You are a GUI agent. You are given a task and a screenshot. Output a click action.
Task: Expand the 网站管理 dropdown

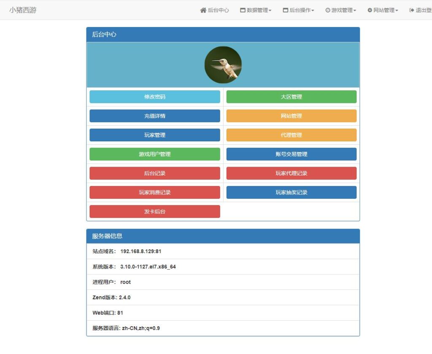pos(383,10)
